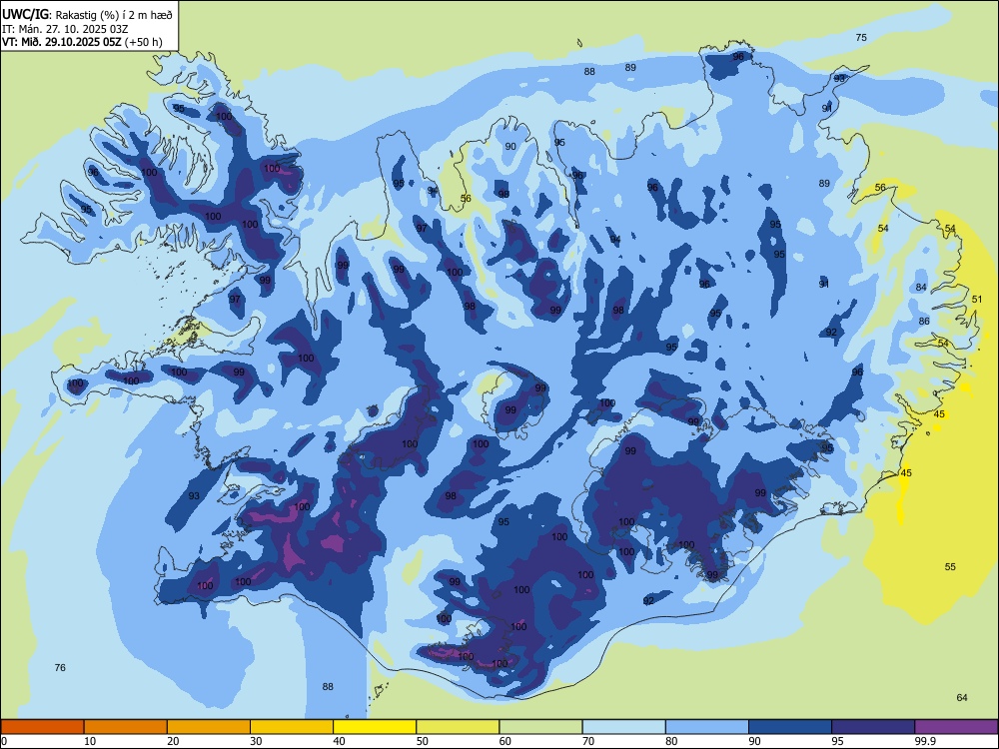Click the '70' legend scale label
This screenshot has height=749, width=999.
[588, 741]
